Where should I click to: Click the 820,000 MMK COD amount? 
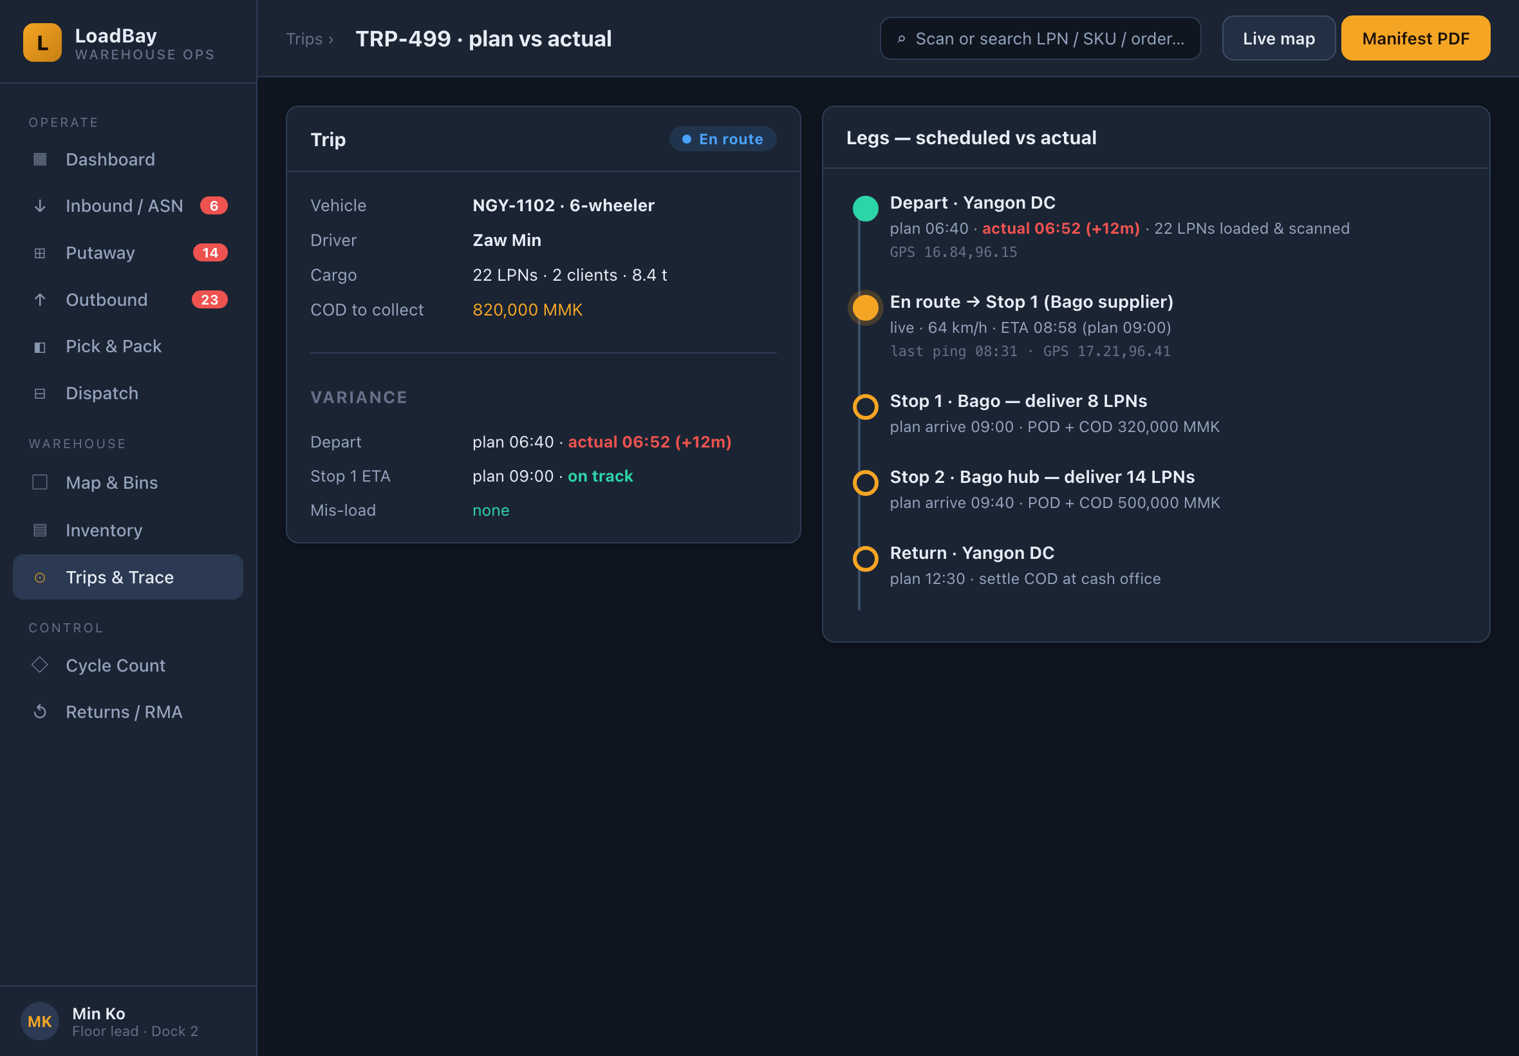[x=528, y=310]
